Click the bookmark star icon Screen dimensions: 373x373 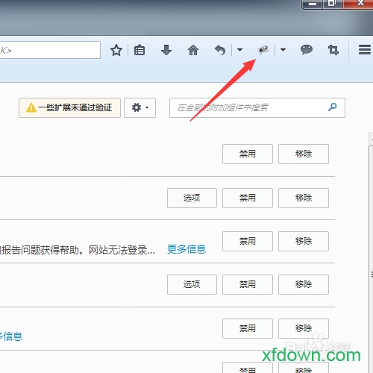pyautogui.click(x=116, y=51)
